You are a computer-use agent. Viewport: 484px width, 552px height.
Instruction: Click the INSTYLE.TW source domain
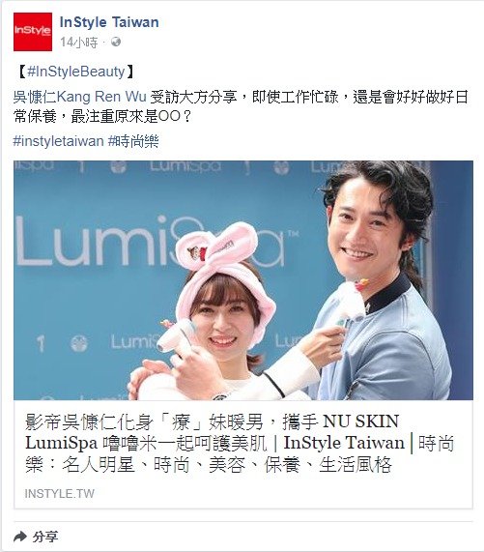point(60,494)
